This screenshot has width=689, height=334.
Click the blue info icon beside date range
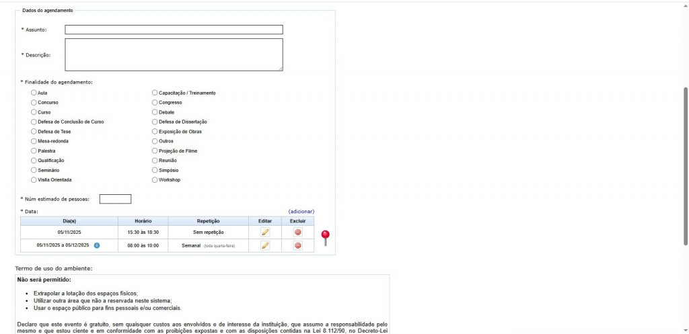(x=97, y=245)
